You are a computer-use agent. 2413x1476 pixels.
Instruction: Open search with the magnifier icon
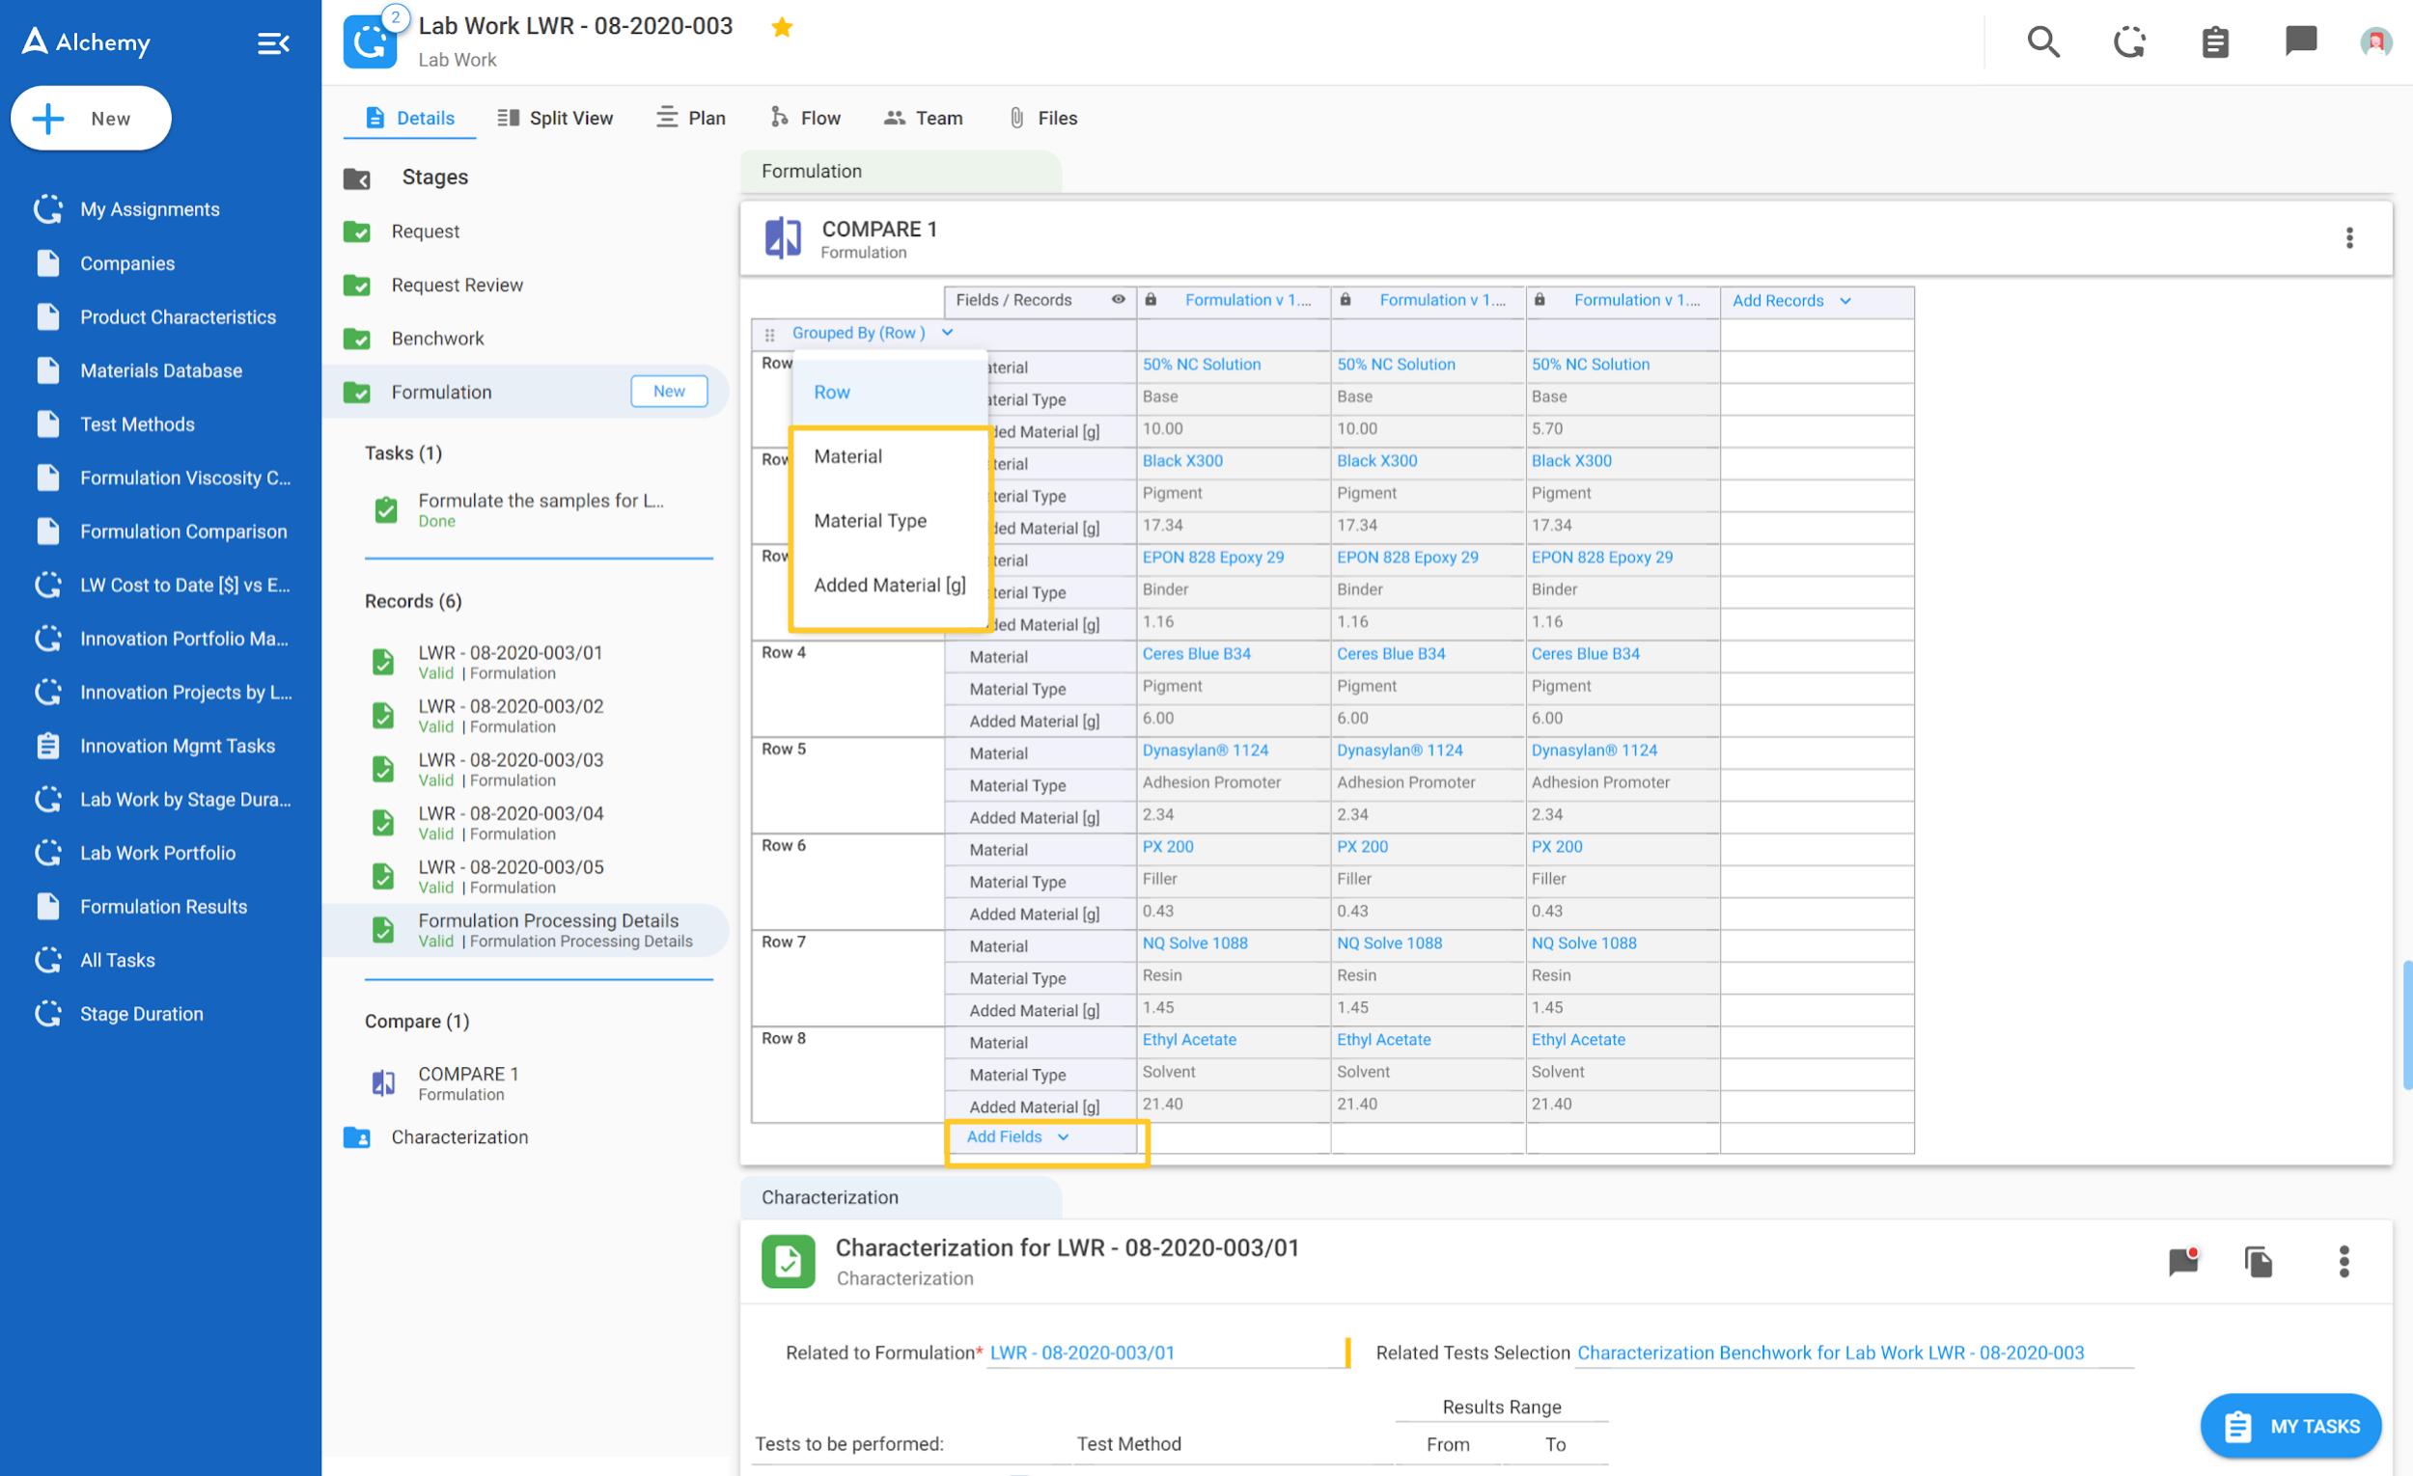(2042, 42)
